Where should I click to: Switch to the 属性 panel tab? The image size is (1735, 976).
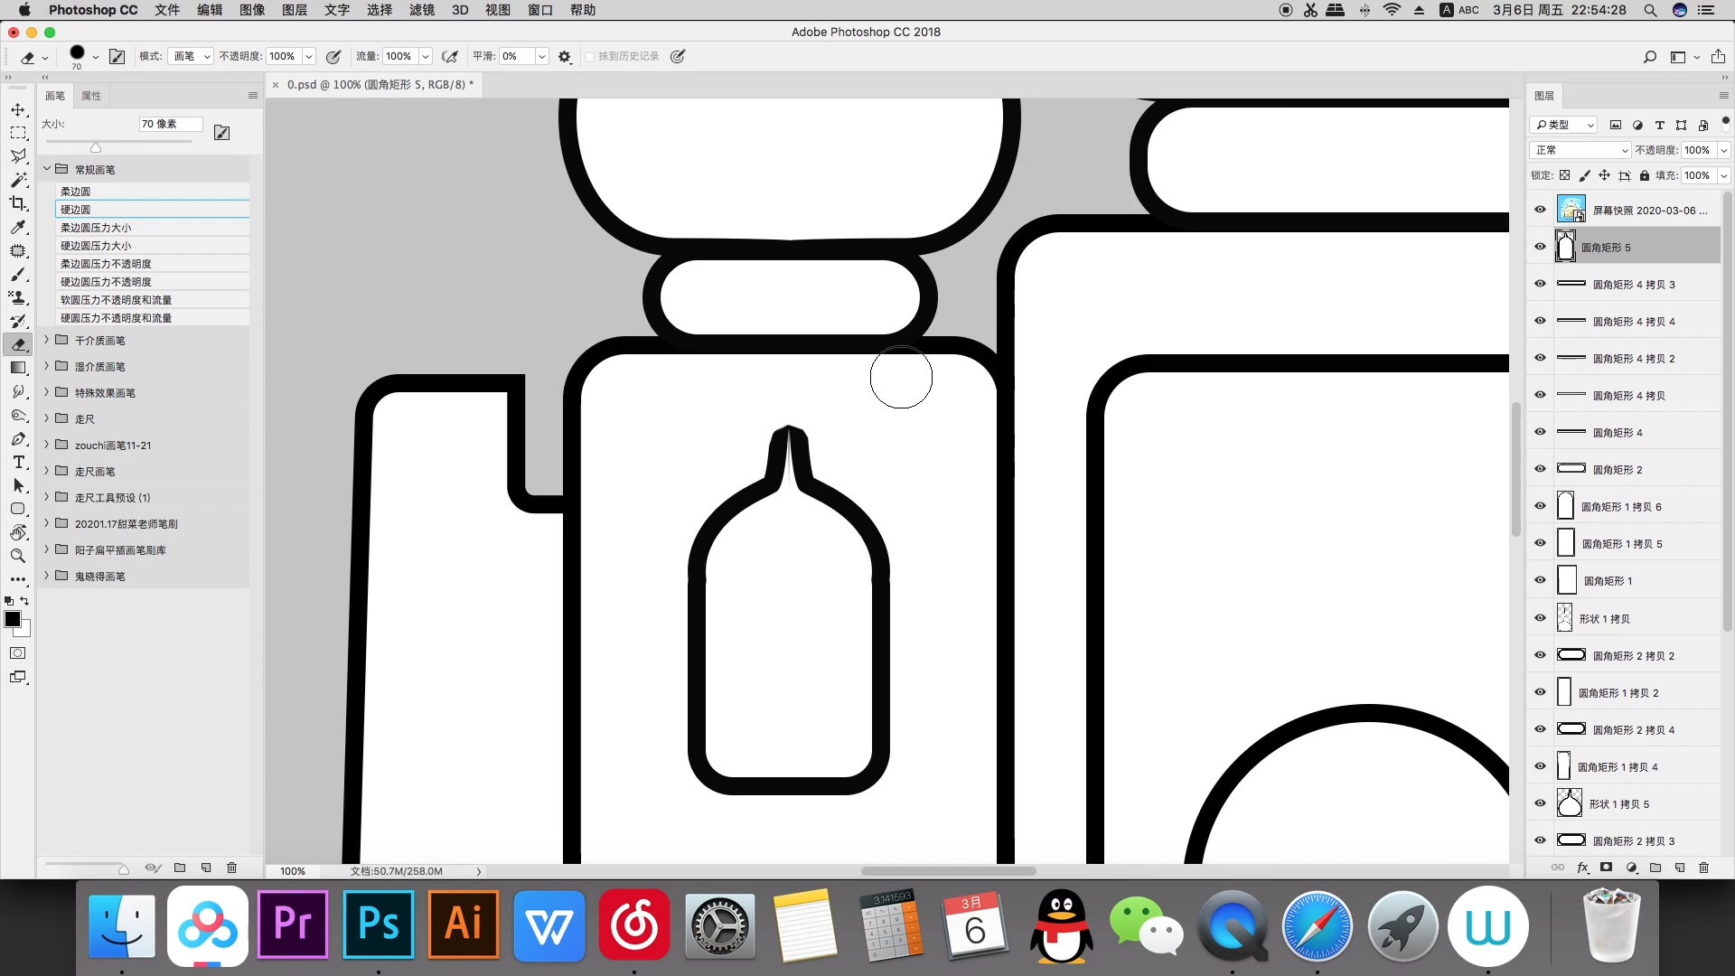(x=91, y=96)
